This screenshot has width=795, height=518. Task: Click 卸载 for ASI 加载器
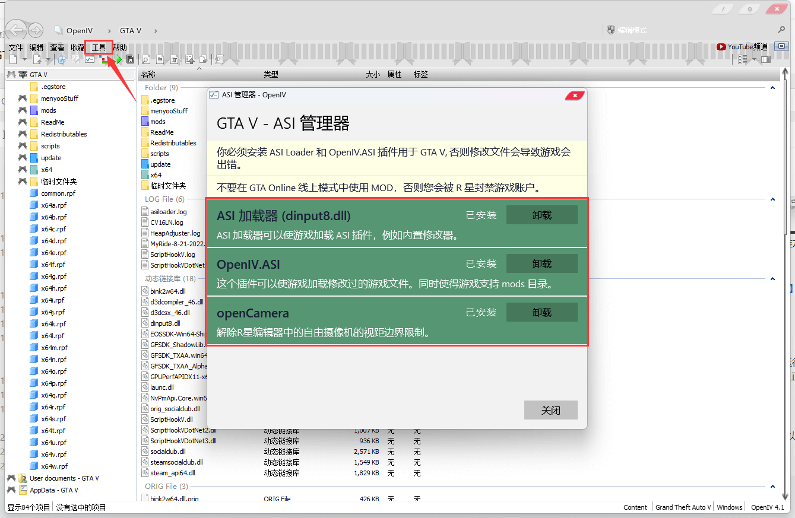(x=541, y=215)
